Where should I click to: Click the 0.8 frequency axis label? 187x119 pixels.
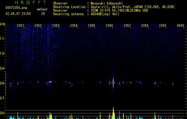(2, 83)
